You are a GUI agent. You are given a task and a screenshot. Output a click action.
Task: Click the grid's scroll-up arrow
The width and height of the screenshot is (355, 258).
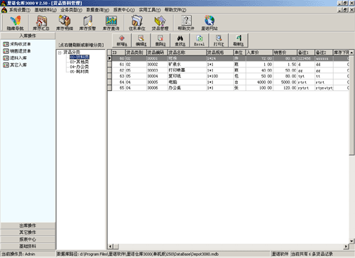pos(351,53)
